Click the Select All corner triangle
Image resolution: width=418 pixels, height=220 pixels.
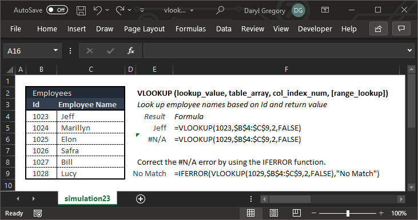tap(10, 70)
